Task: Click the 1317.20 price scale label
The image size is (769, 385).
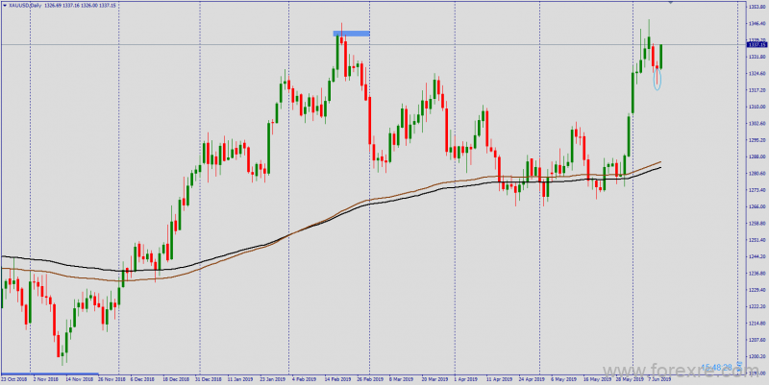Action: [757, 90]
